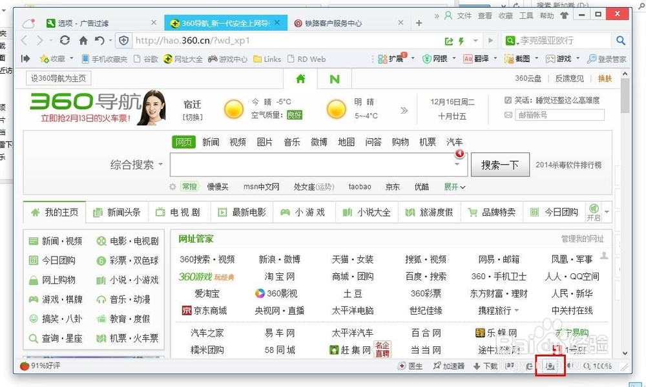This screenshot has width=646, height=387.
Task: Open the 京东商城 link
Action: (x=204, y=310)
